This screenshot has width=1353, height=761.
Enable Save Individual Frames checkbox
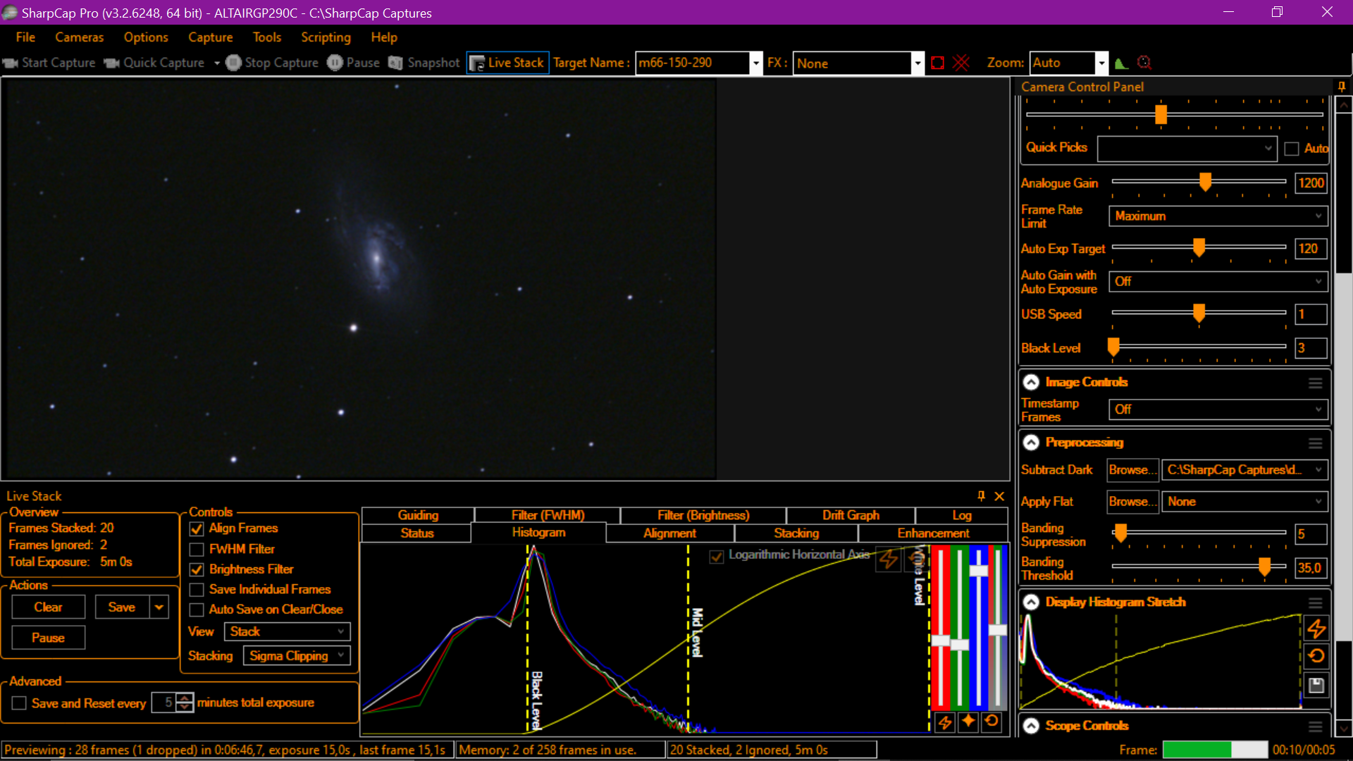[197, 589]
